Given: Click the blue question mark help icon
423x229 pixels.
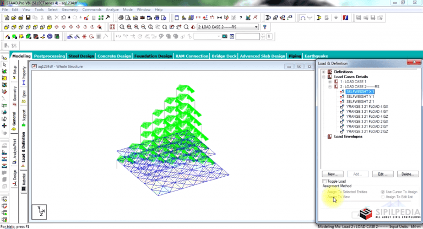Looking at the screenshot, I should click(264, 27).
